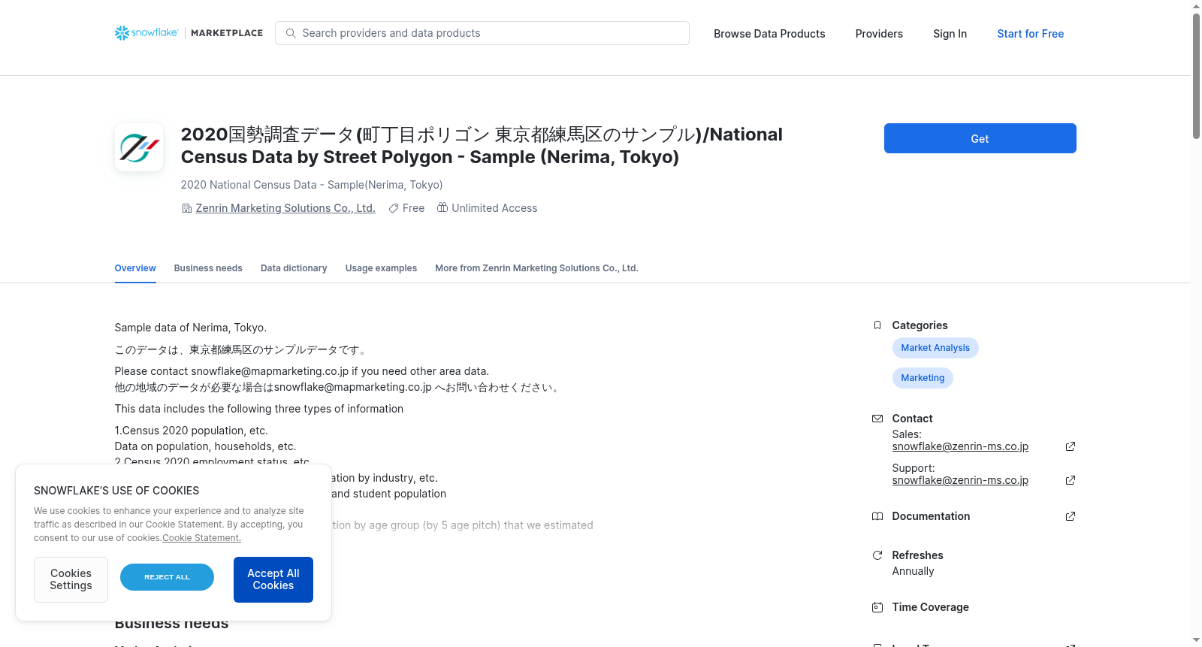Click the book icon beside Documentation
The width and height of the screenshot is (1202, 647).
pyautogui.click(x=877, y=516)
